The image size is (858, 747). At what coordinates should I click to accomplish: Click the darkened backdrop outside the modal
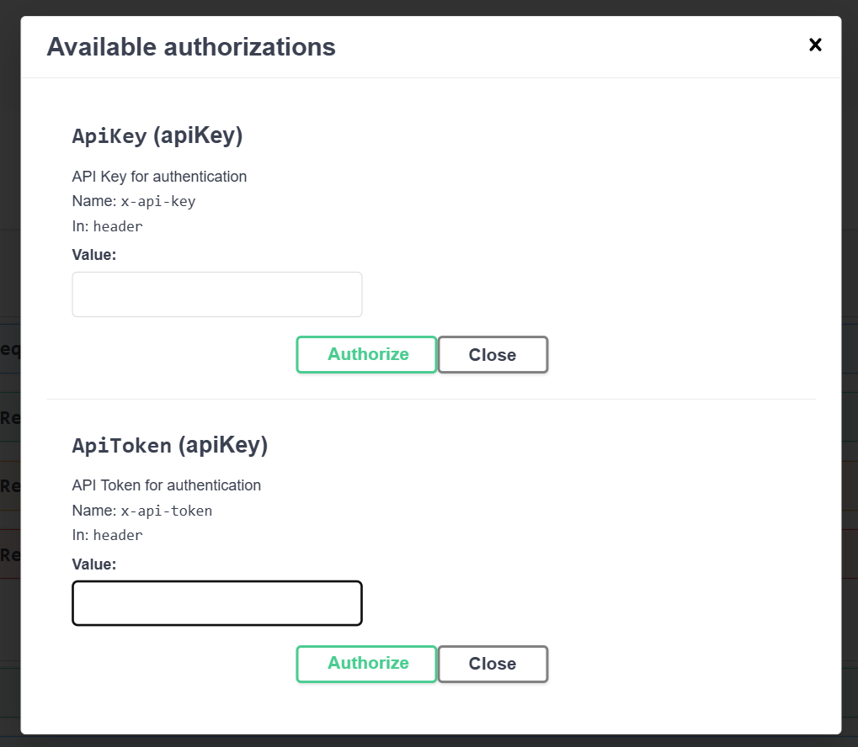coord(10,370)
